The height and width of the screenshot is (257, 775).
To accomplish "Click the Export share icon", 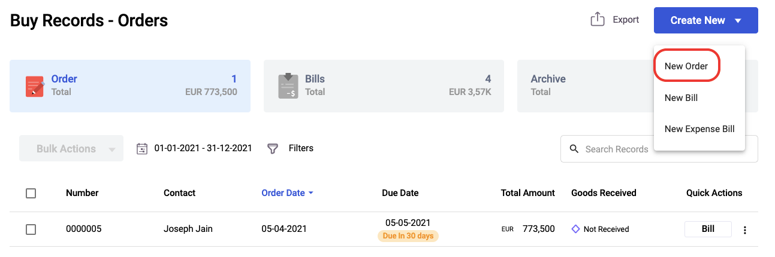I will (x=597, y=20).
